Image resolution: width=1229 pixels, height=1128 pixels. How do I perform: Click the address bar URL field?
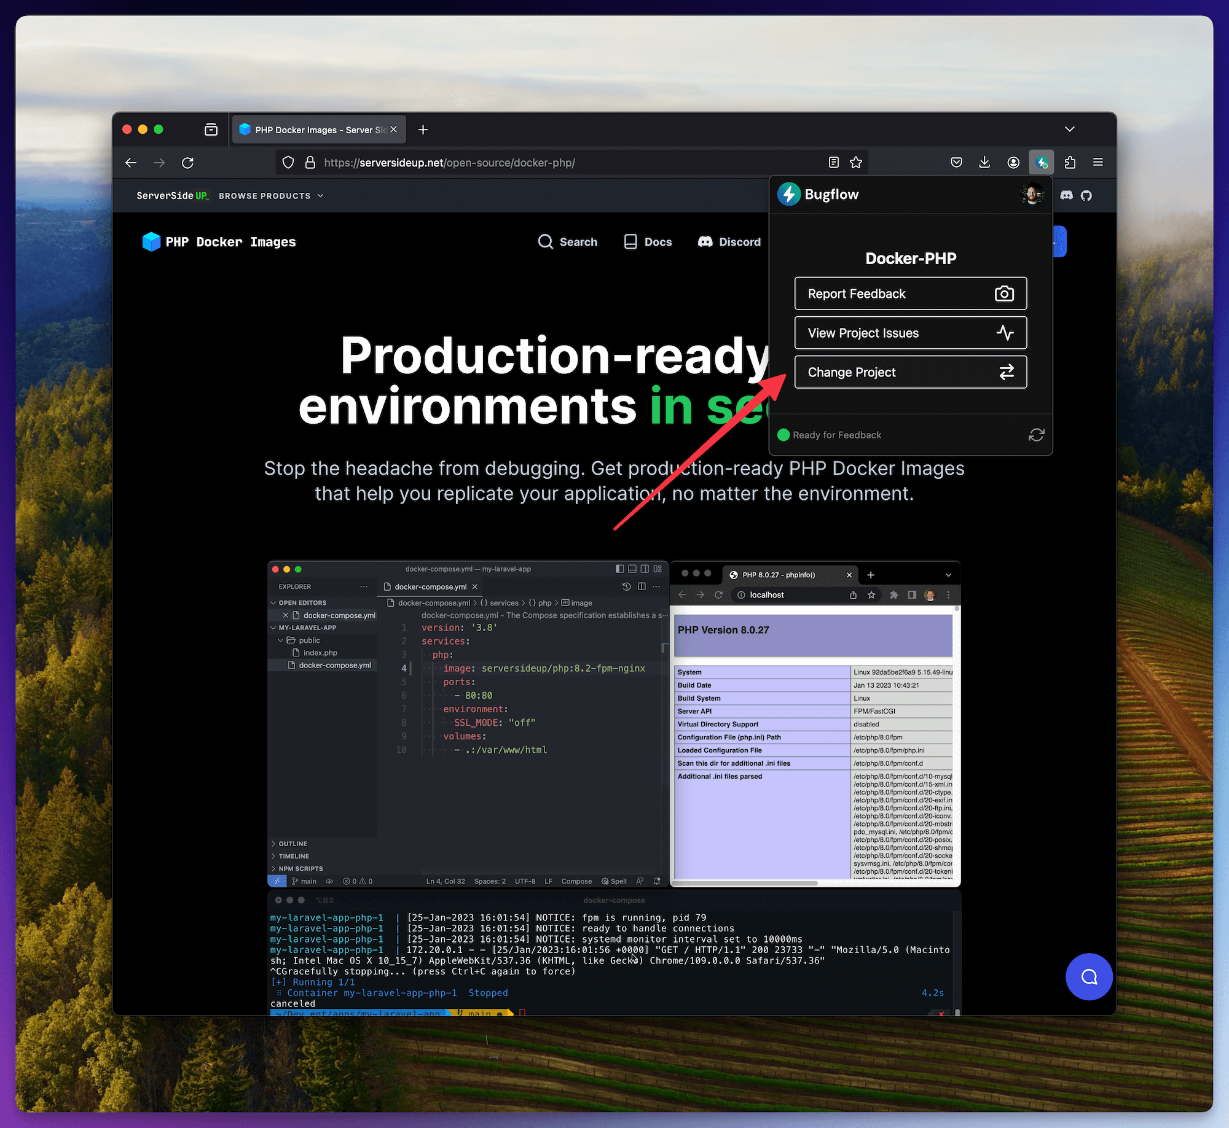click(x=571, y=163)
